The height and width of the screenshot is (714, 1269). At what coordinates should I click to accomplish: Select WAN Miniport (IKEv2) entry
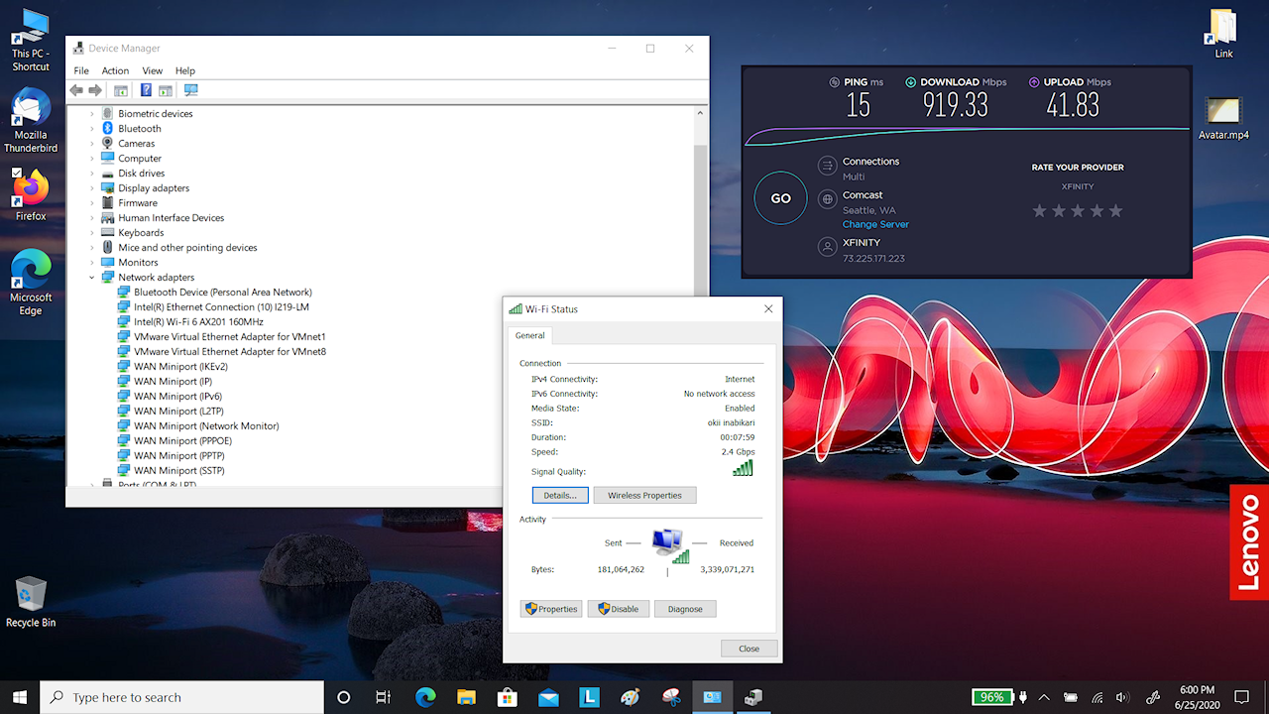coord(180,367)
